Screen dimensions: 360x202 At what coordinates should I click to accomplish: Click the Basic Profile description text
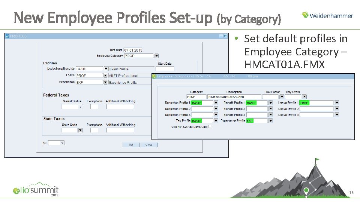tap(119, 69)
